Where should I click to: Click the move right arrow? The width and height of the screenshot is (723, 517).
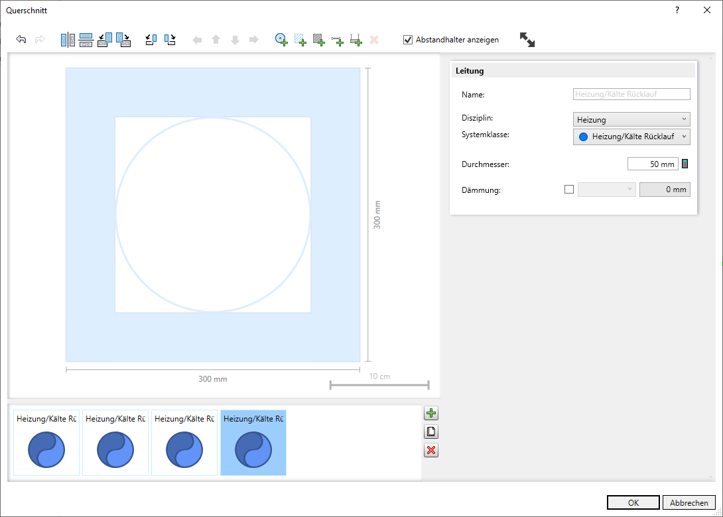point(254,40)
